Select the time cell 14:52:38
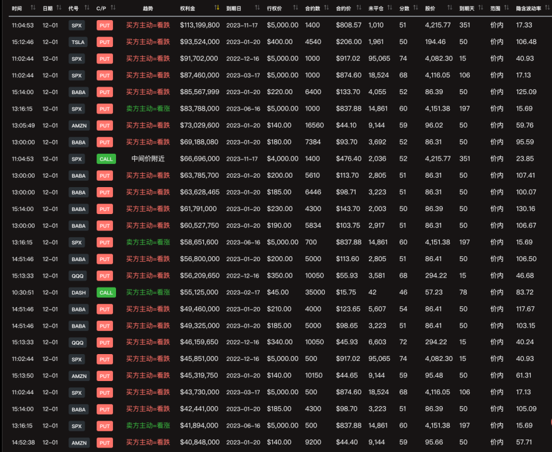552x452 pixels. [x=23, y=443]
